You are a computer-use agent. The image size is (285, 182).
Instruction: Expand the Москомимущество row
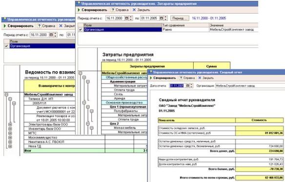10,138
